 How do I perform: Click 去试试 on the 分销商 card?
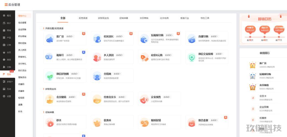click(117, 74)
